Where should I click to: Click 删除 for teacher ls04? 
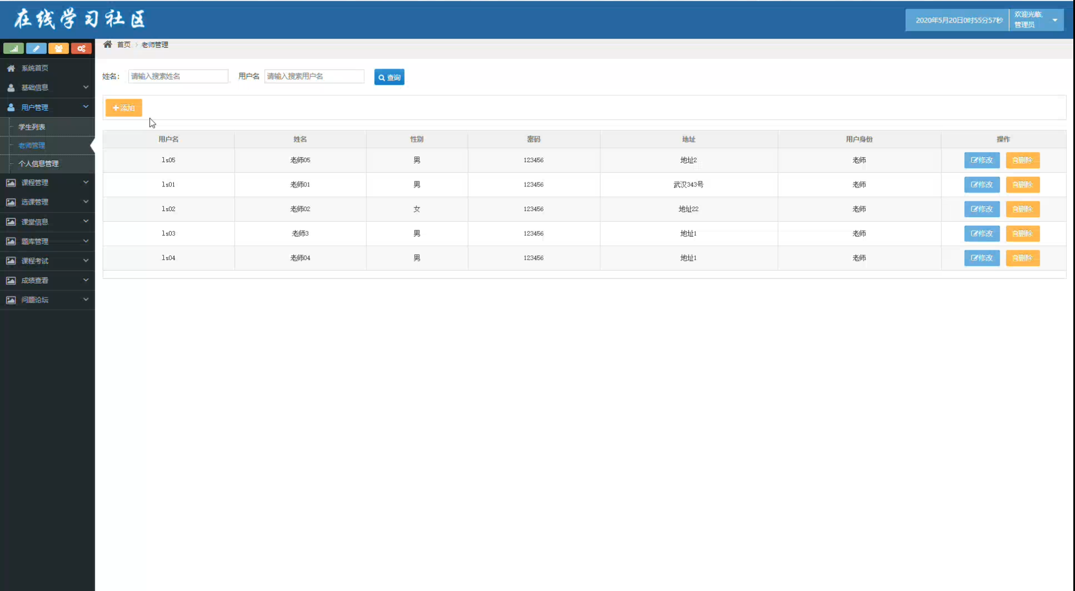pyautogui.click(x=1022, y=258)
